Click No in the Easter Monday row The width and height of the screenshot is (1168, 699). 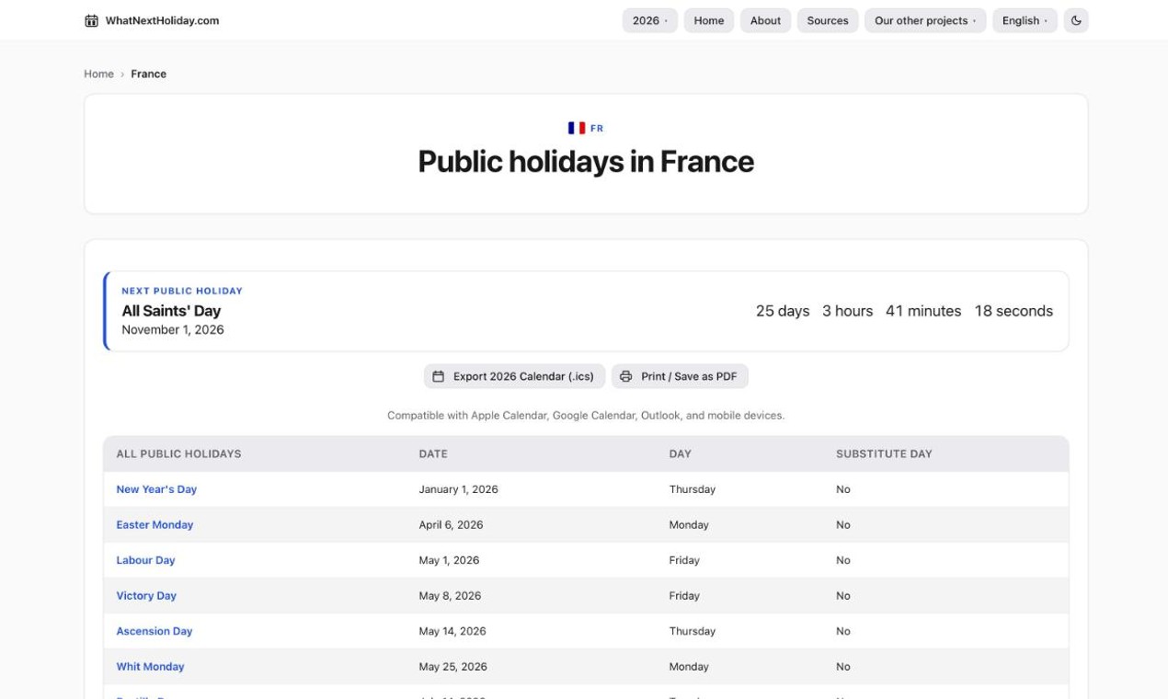coord(843,525)
